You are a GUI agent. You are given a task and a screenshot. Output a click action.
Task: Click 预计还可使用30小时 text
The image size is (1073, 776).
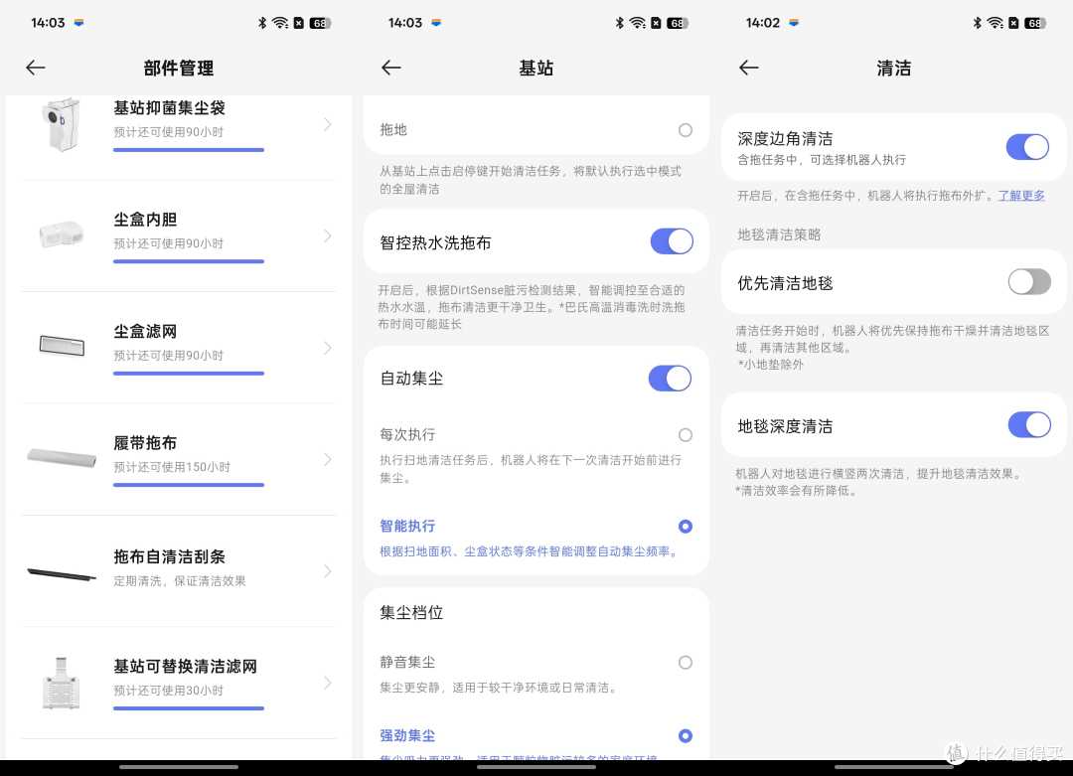click(x=168, y=691)
